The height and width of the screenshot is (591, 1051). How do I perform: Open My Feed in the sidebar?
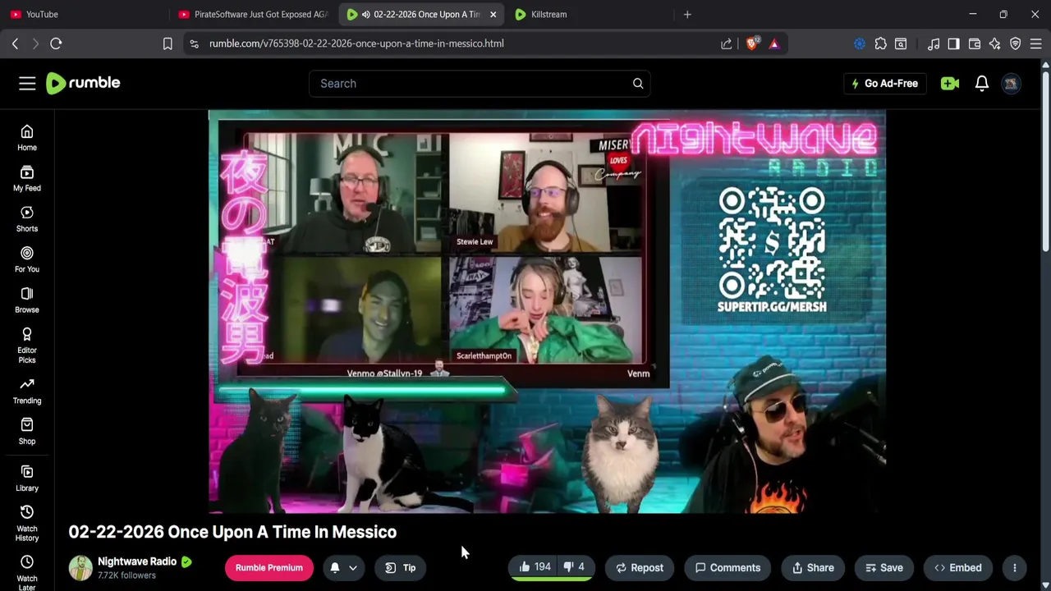point(27,178)
